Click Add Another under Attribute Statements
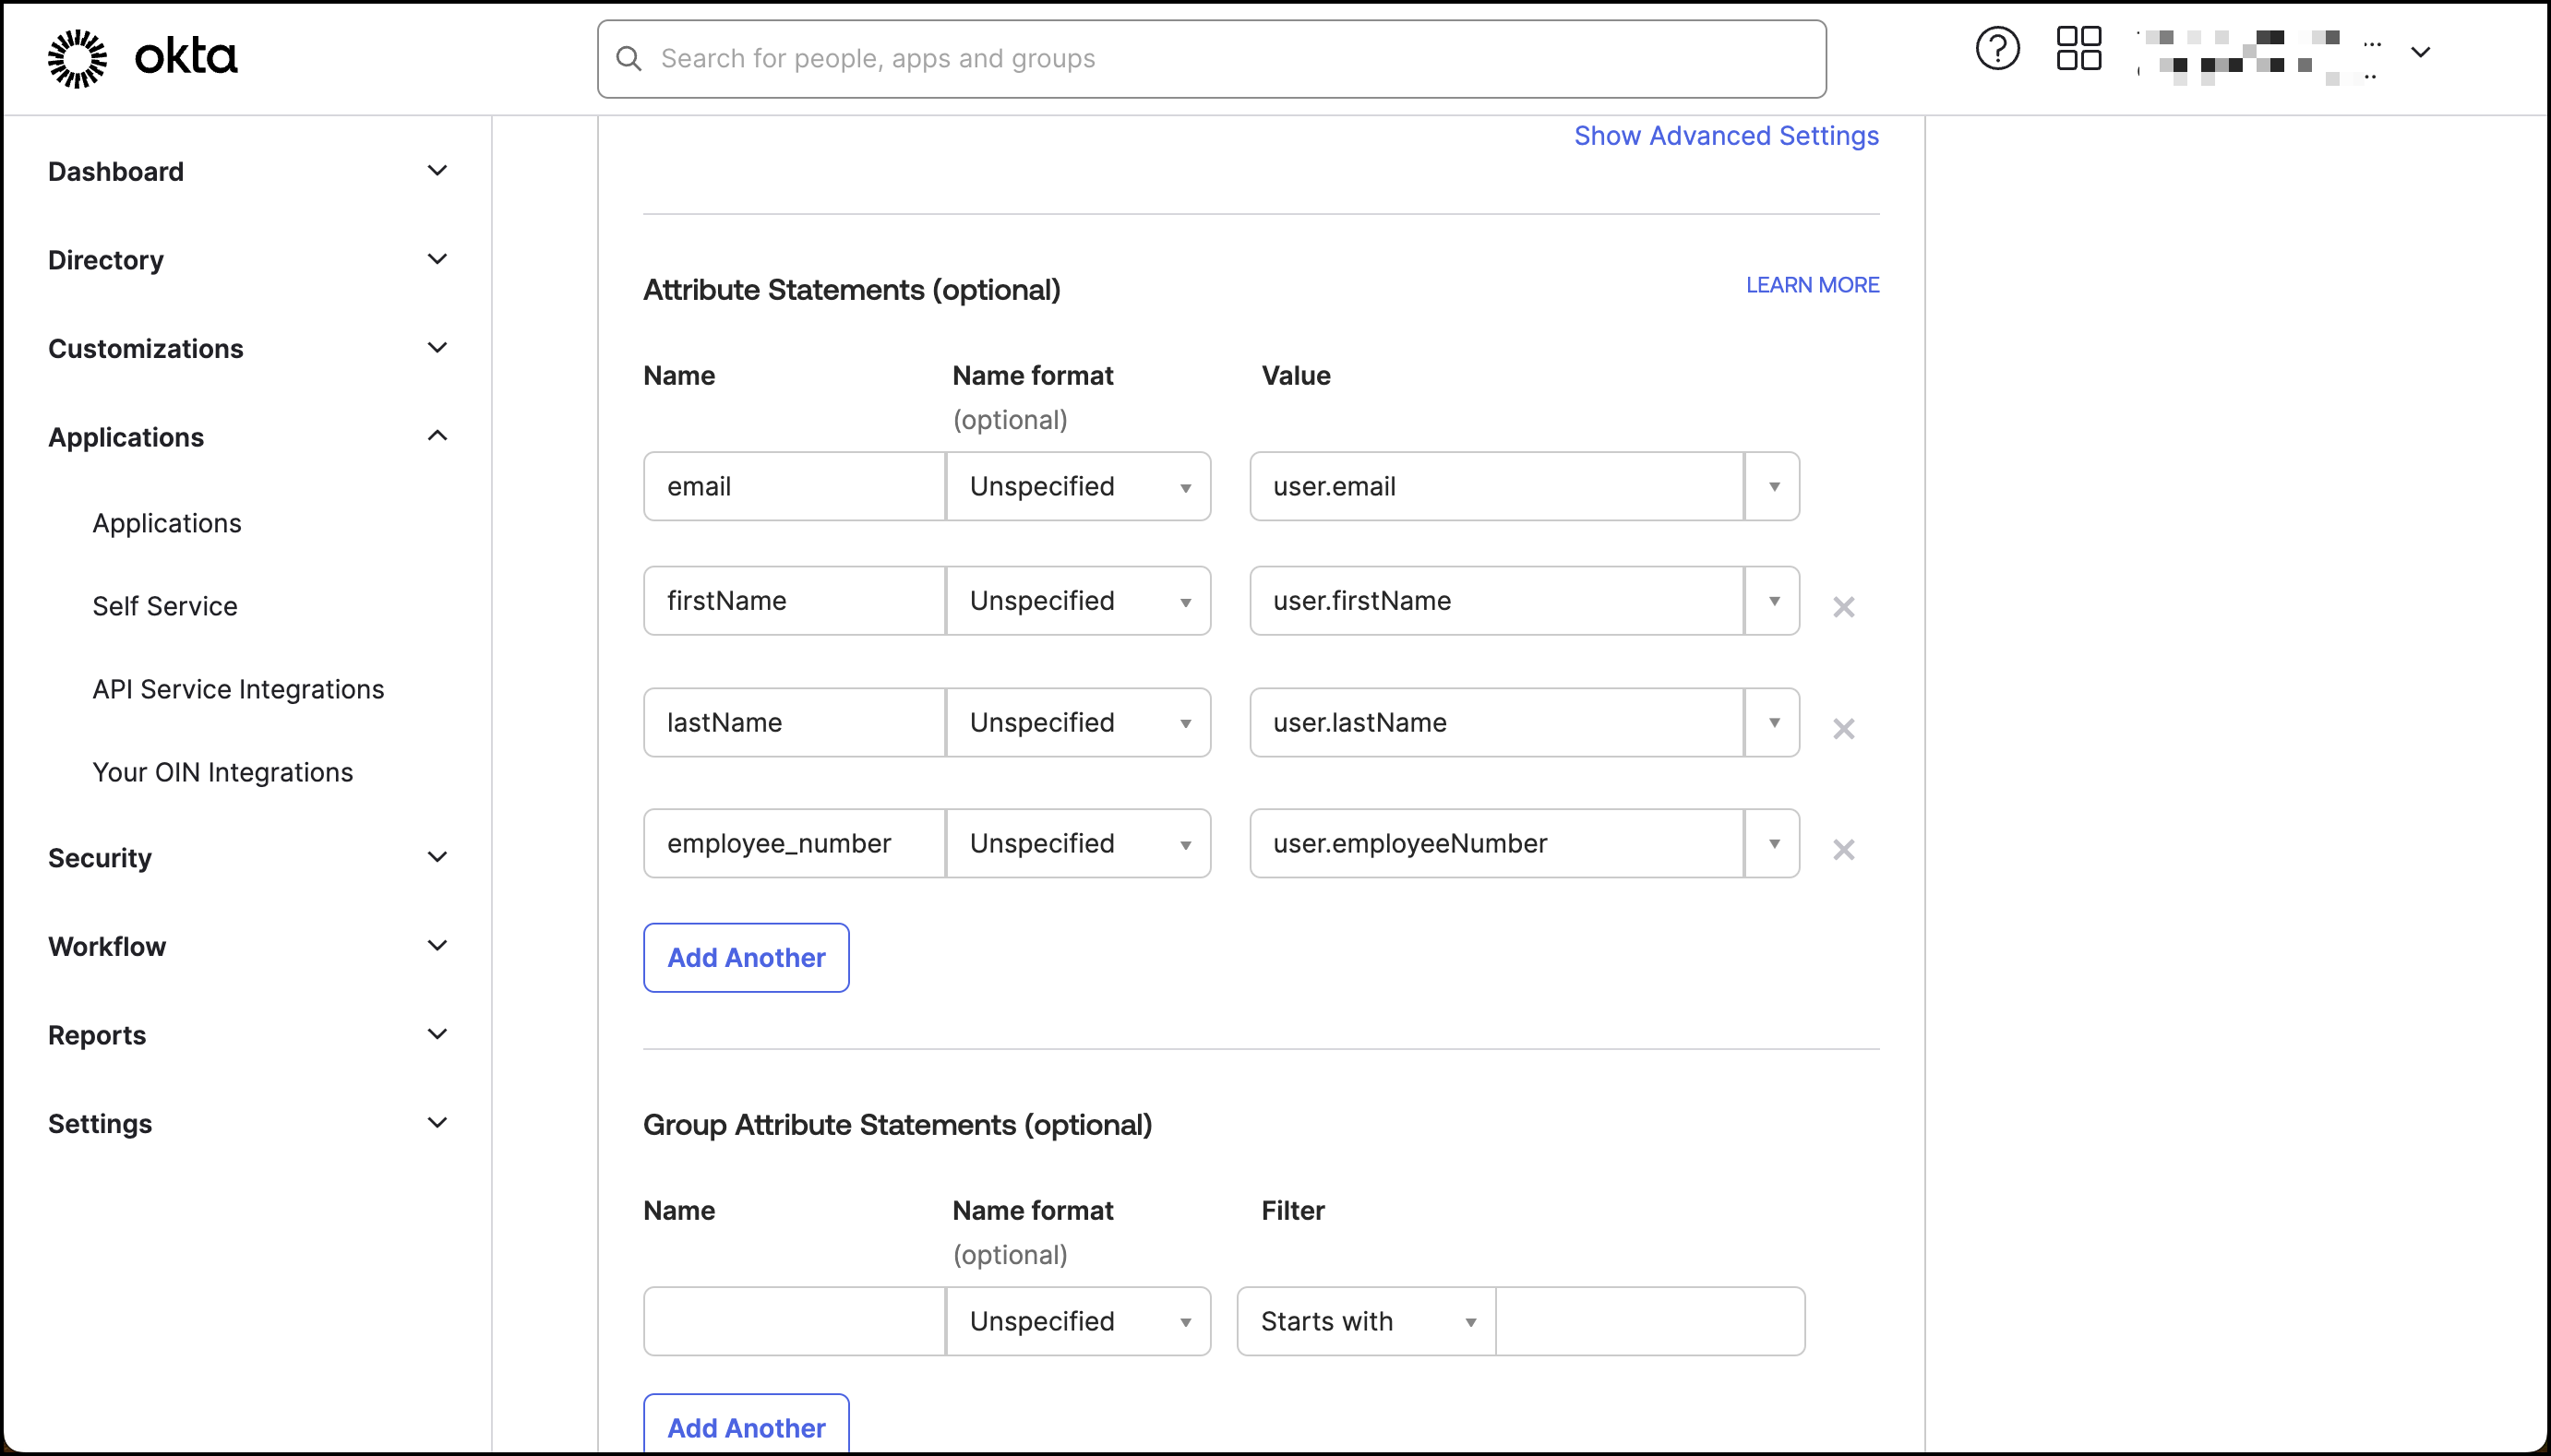Viewport: 2551px width, 1456px height. tap(746, 958)
